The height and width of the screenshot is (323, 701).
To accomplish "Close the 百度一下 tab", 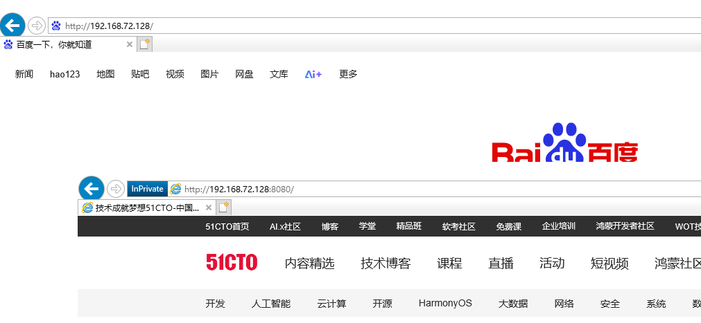I will tap(129, 45).
